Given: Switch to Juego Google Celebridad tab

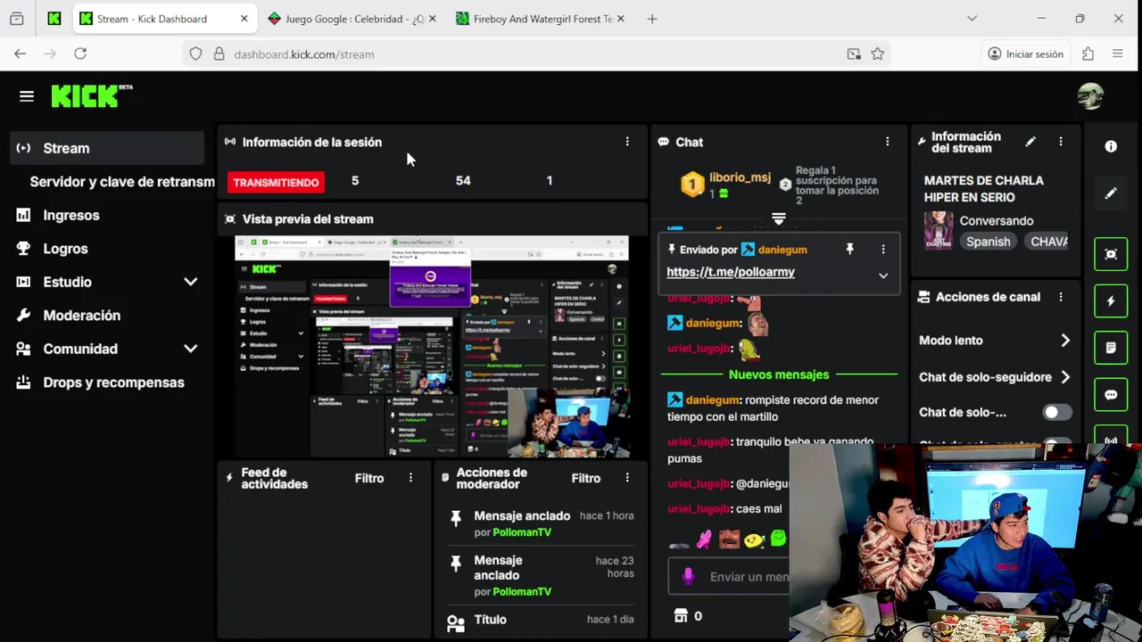Looking at the screenshot, I should [352, 19].
